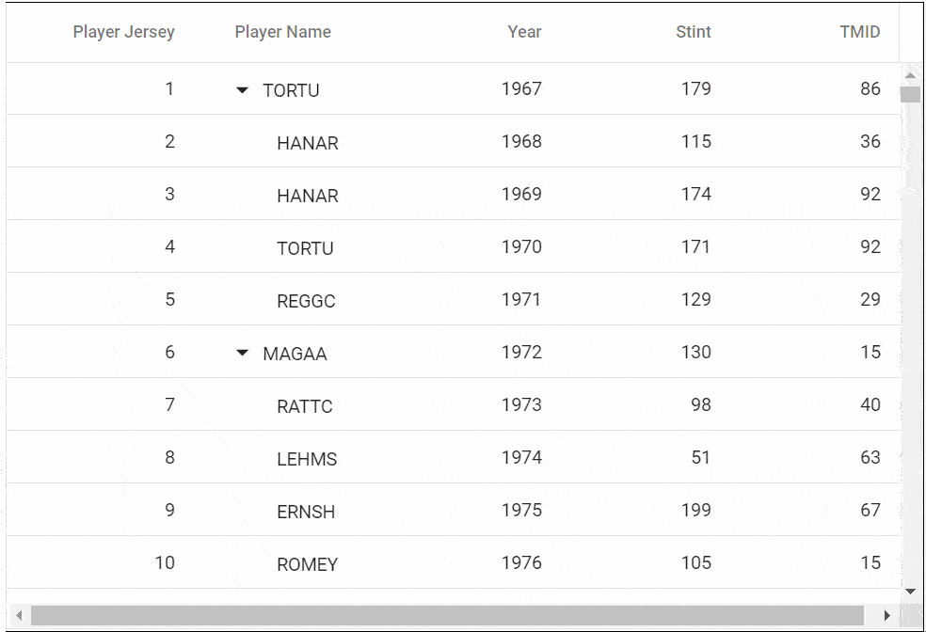Sort by Player Jersey column header
The width and height of the screenshot is (926, 632).
click(123, 32)
